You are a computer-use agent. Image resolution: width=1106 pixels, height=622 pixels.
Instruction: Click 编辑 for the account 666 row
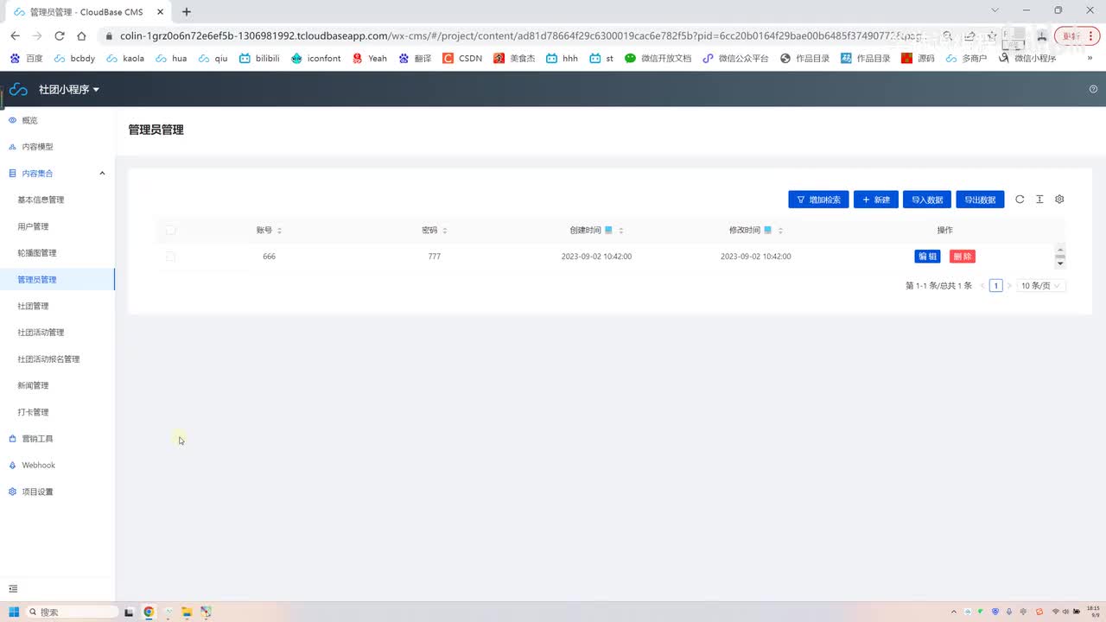tap(927, 257)
